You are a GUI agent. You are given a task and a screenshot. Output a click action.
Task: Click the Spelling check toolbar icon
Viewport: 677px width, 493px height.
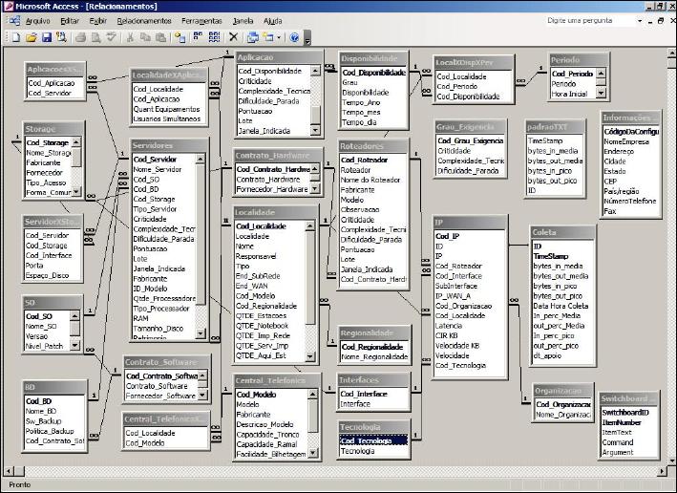(x=111, y=37)
